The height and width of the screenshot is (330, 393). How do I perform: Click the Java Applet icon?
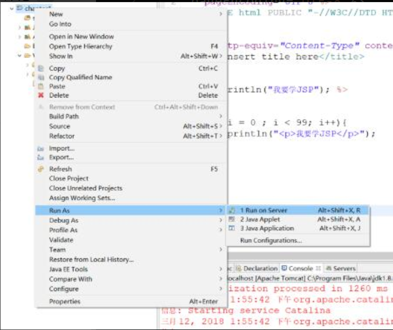pyautogui.click(x=232, y=219)
